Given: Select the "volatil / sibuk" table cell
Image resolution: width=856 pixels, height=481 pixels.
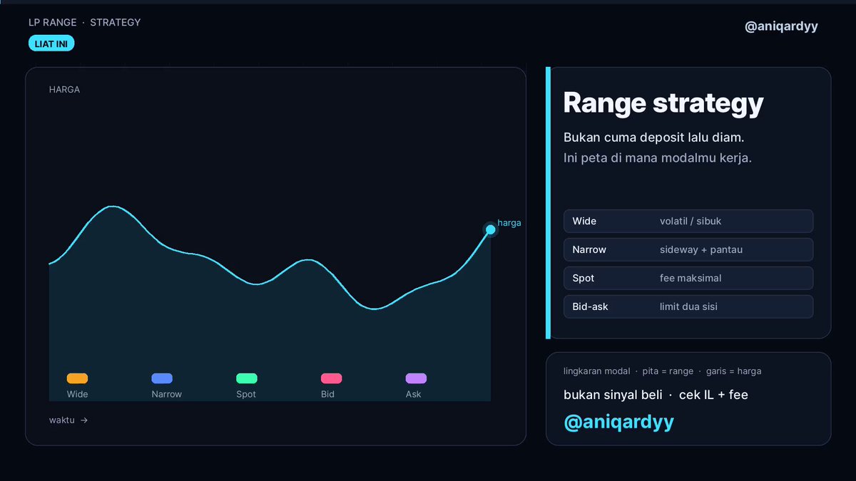Looking at the screenshot, I should 691,221.
